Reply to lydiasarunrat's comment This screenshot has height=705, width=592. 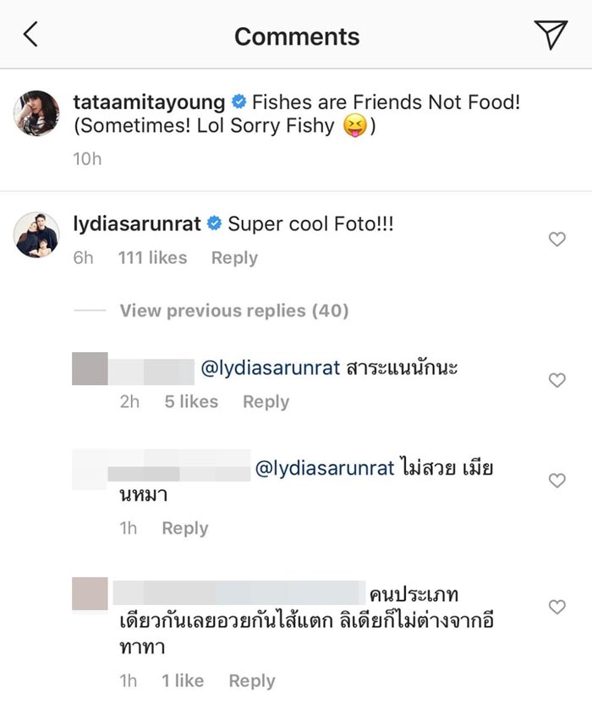pyautogui.click(x=234, y=258)
